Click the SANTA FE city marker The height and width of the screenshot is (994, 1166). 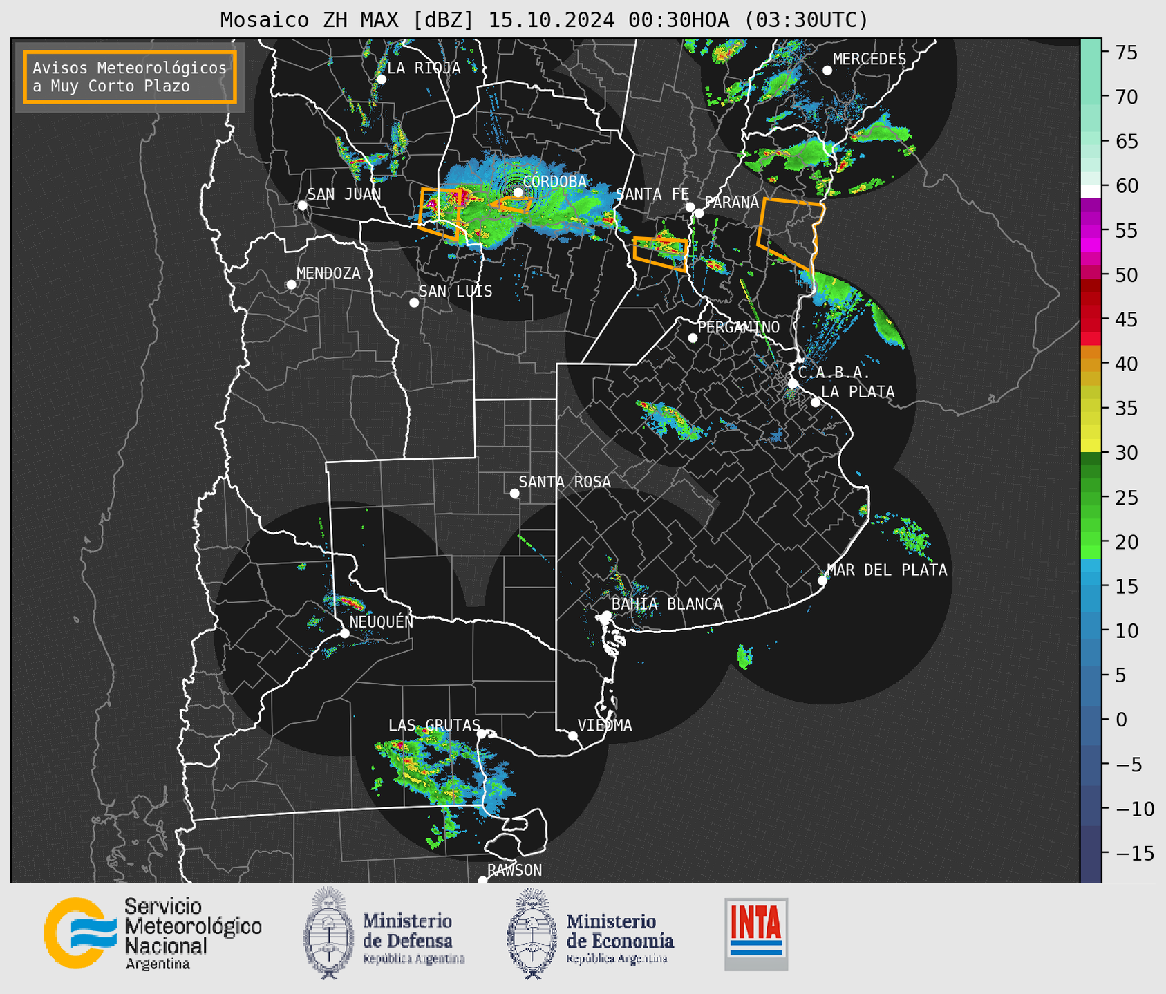(x=690, y=207)
